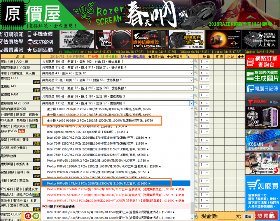Open Super Flower Leadex Titanium ad thumbnail
Image resolution: width=280 pixels, height=221 pixels.
point(261,39)
